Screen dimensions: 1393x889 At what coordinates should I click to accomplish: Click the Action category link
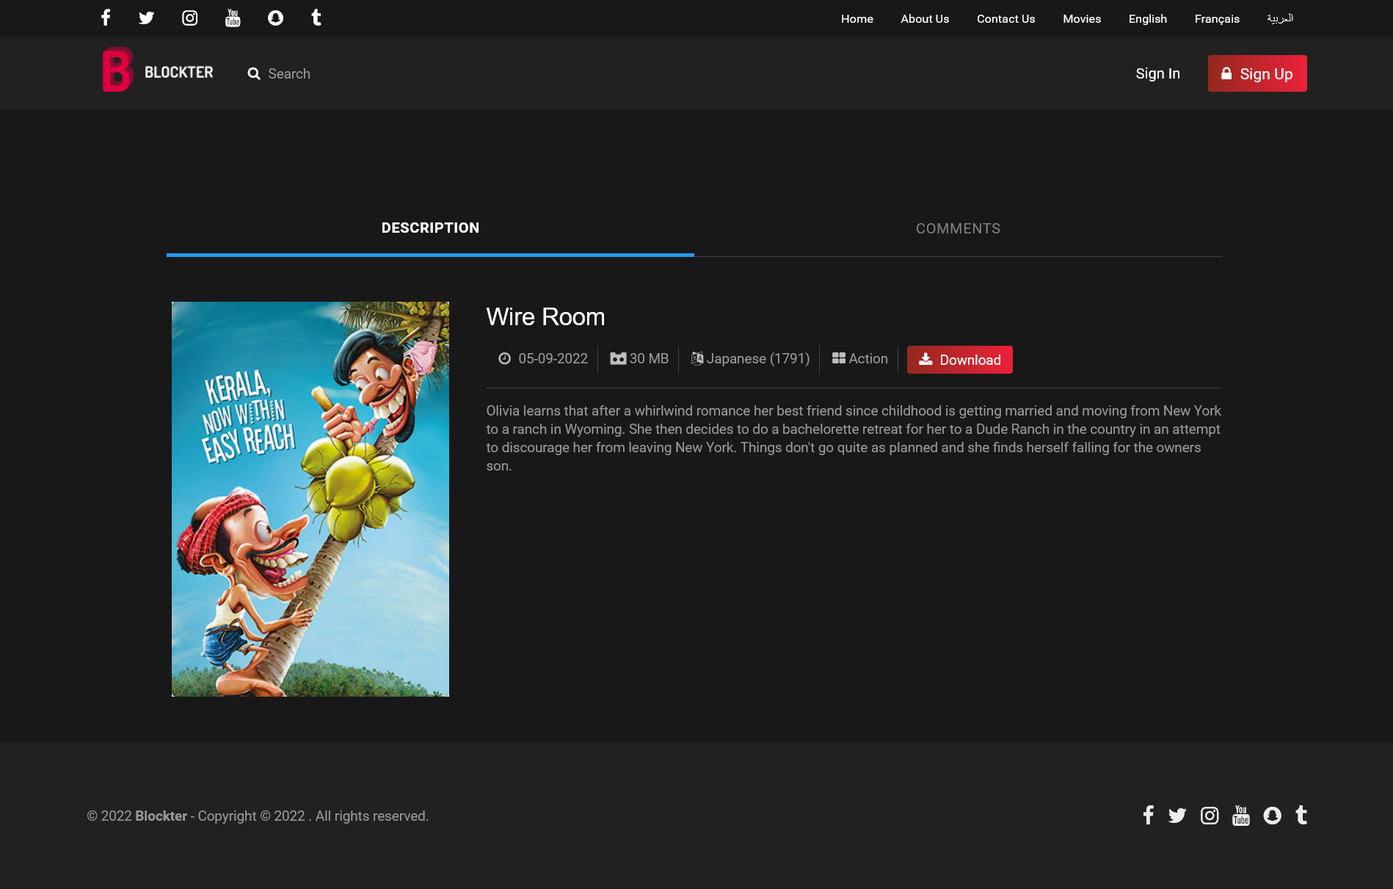(x=868, y=358)
